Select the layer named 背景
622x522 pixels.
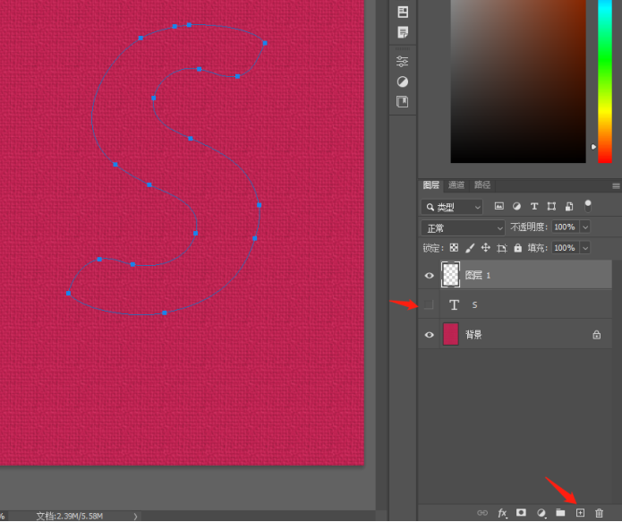tap(515, 335)
